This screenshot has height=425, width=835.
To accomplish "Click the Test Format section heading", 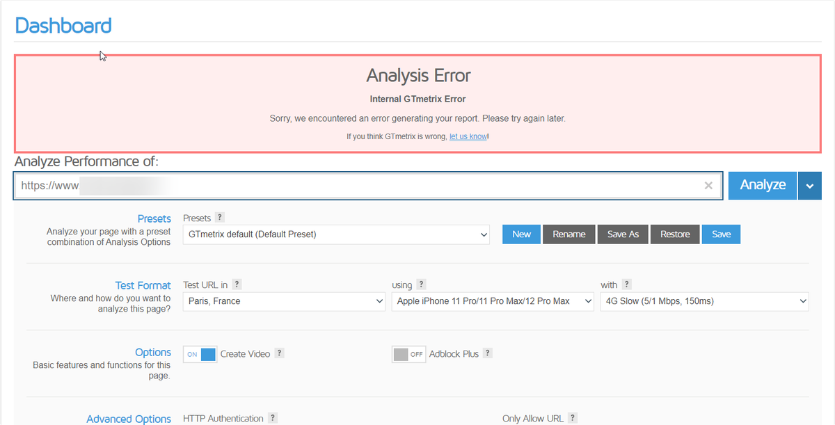I will click(143, 285).
